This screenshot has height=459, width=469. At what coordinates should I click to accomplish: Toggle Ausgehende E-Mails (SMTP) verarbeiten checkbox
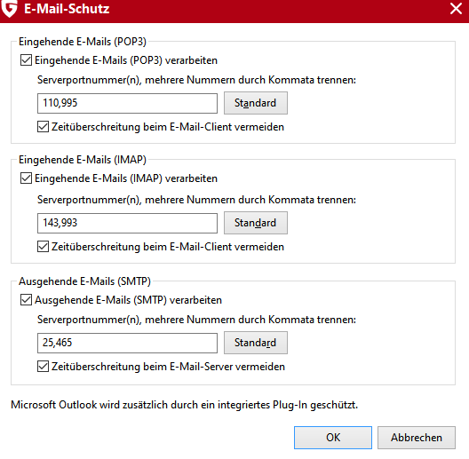pyautogui.click(x=26, y=299)
